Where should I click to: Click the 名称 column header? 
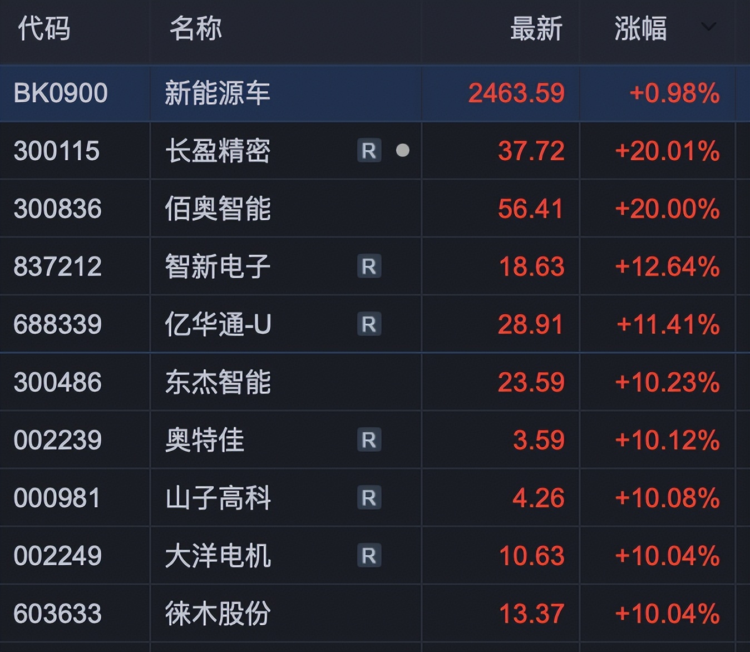[195, 28]
